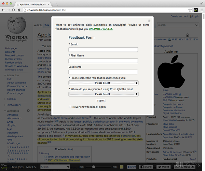Select the Mac OS keyword
Screen dimensions: 205x171
click(x=31, y=167)
